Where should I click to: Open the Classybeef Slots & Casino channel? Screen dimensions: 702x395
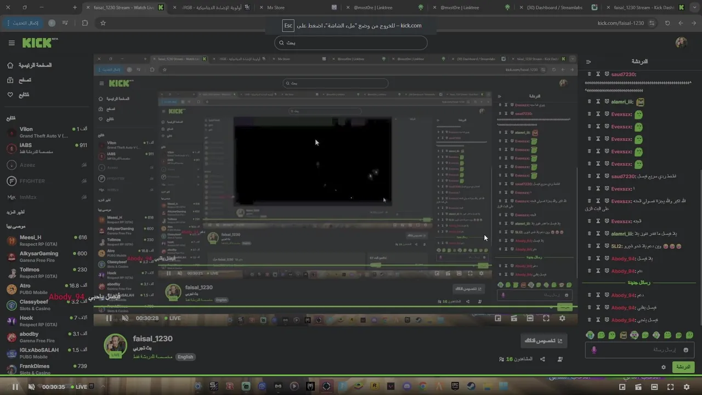click(46, 305)
